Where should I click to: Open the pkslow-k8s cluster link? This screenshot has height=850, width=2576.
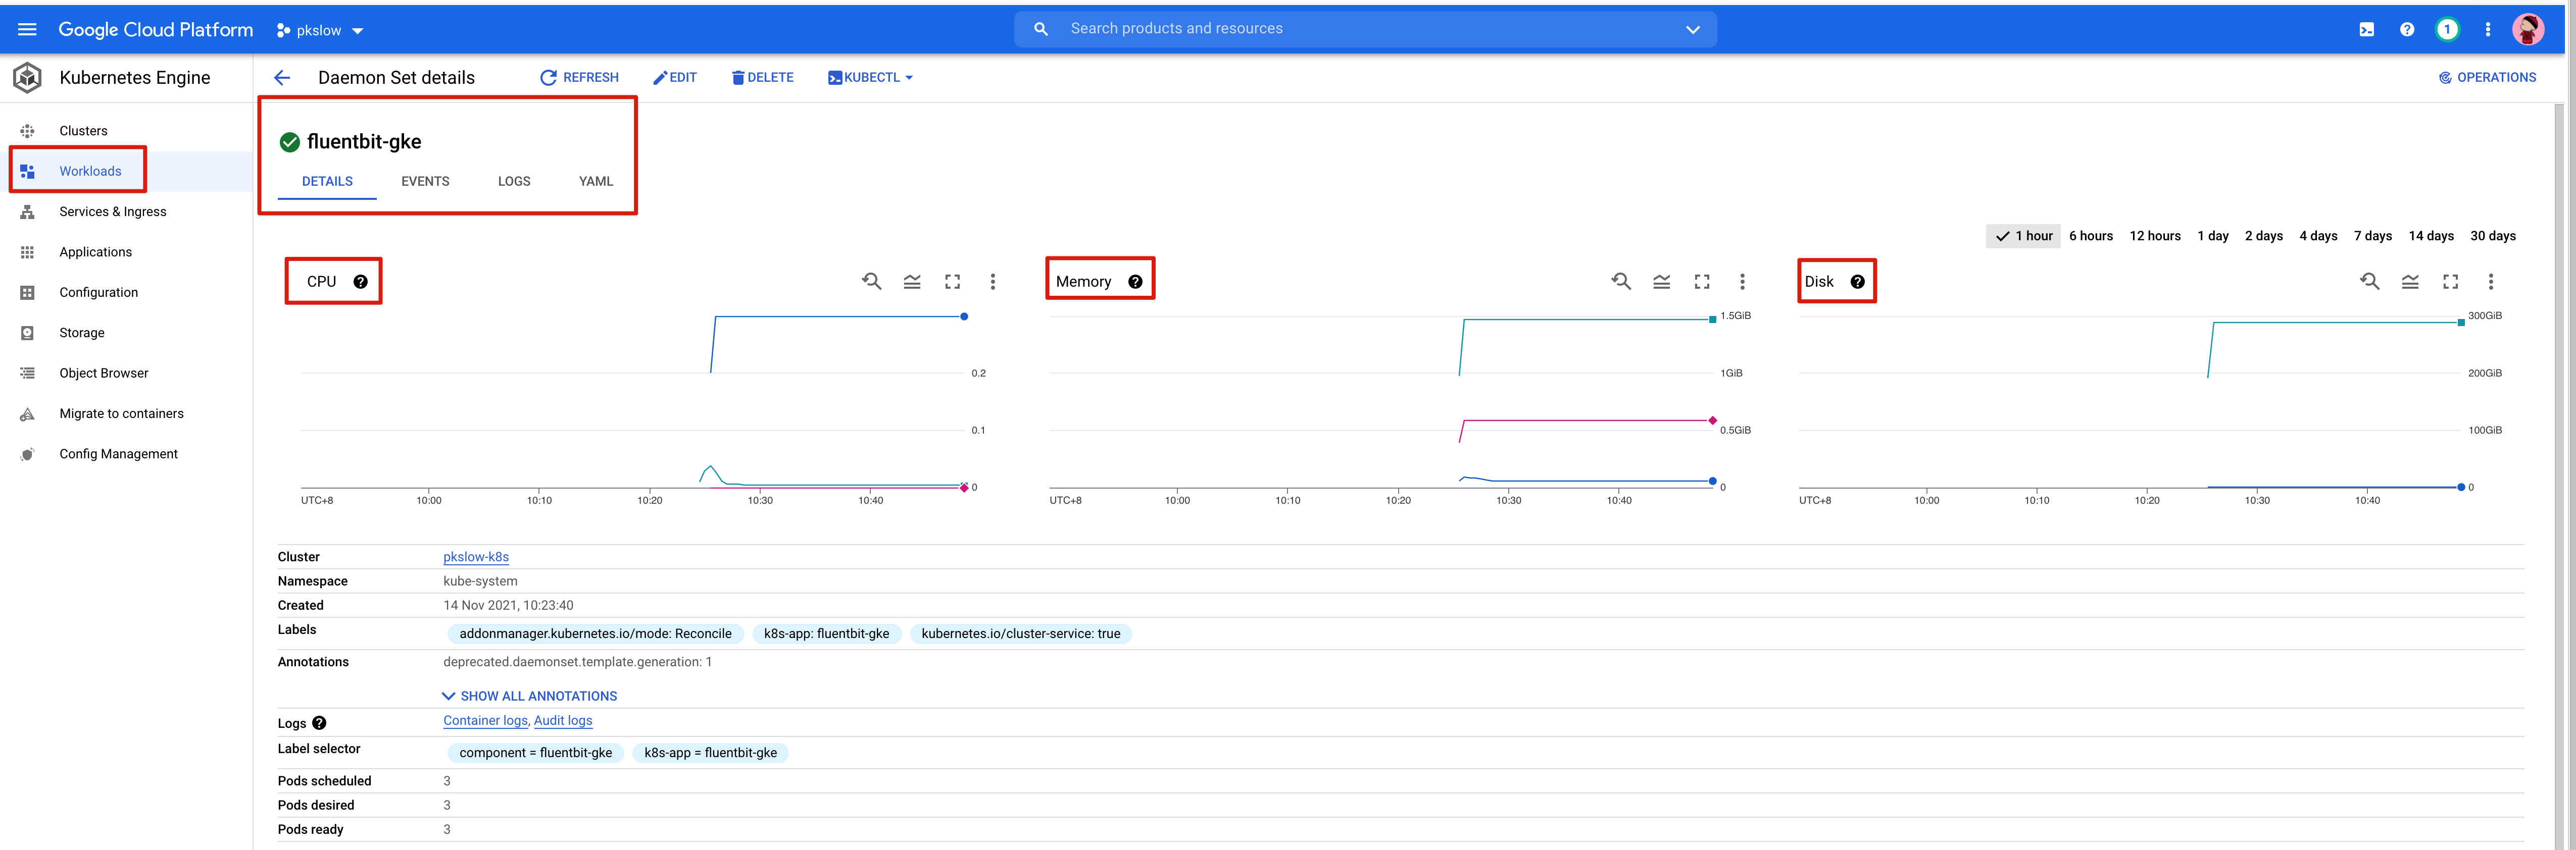coord(476,557)
